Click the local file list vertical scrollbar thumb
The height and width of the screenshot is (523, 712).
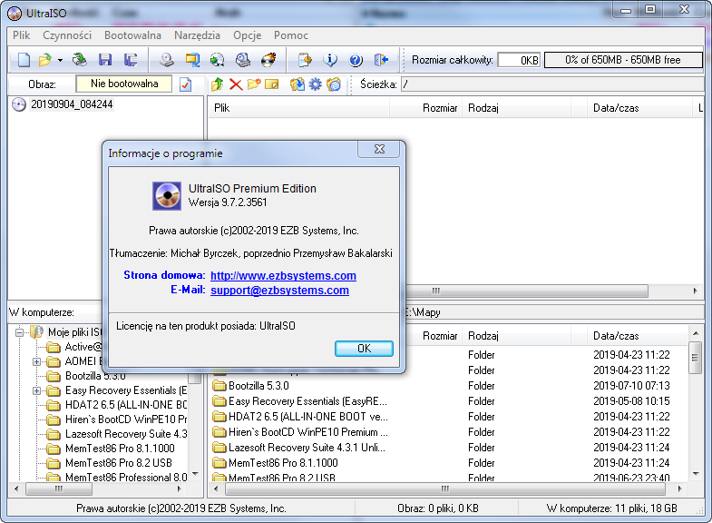pyautogui.click(x=695, y=358)
